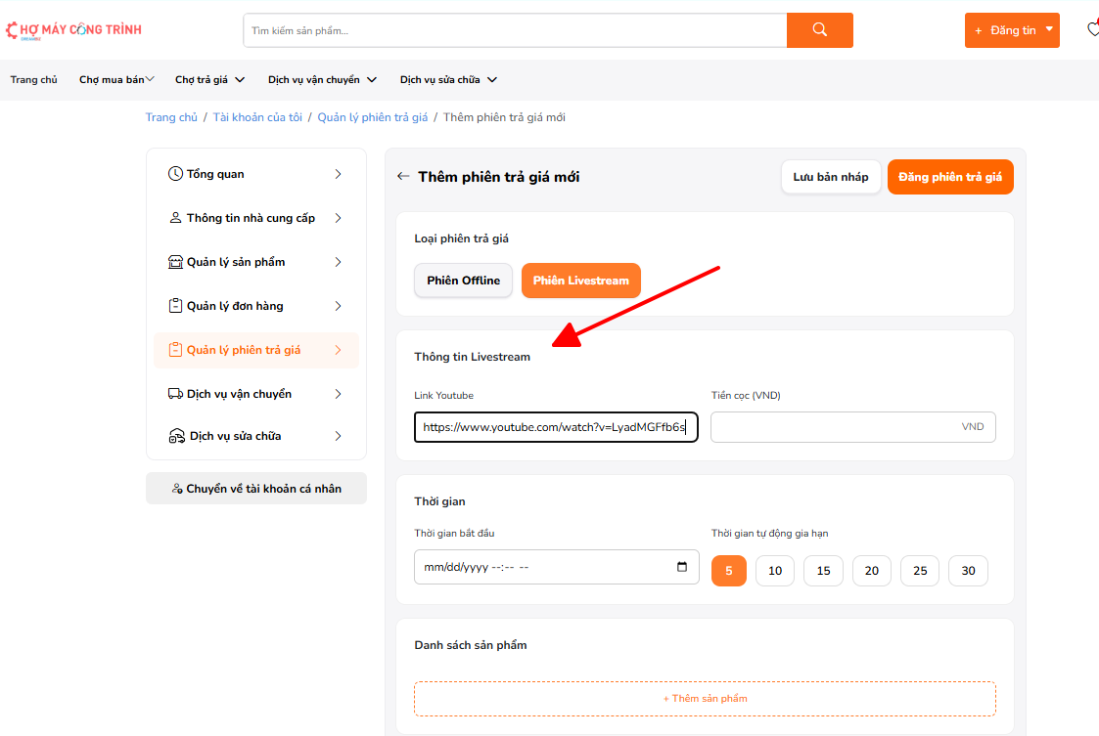Click the Thông tin nhà cung cấp person icon
Viewport: 1099px width, 736px height.
click(x=175, y=218)
